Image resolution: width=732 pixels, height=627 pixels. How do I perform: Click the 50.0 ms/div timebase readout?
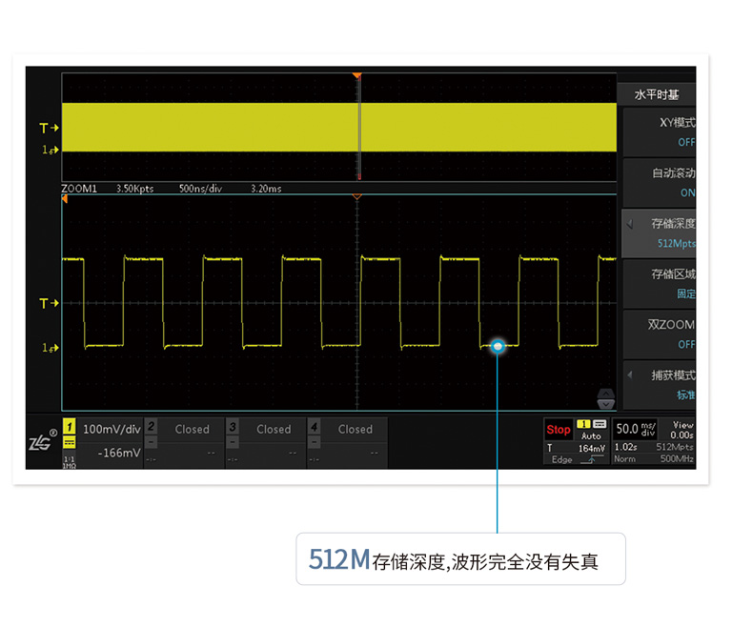coord(636,430)
